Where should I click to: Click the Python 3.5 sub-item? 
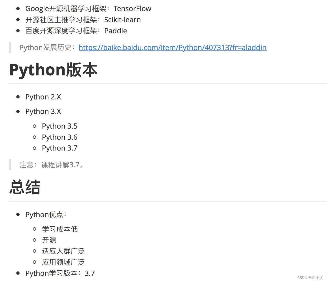(59, 126)
